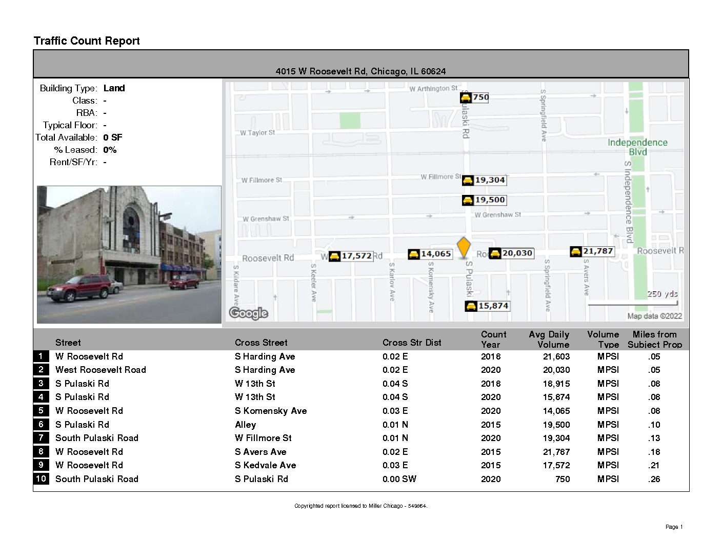The width and height of the screenshot is (722, 558).
Task: Select row number 2 badge
Action: tap(41, 370)
